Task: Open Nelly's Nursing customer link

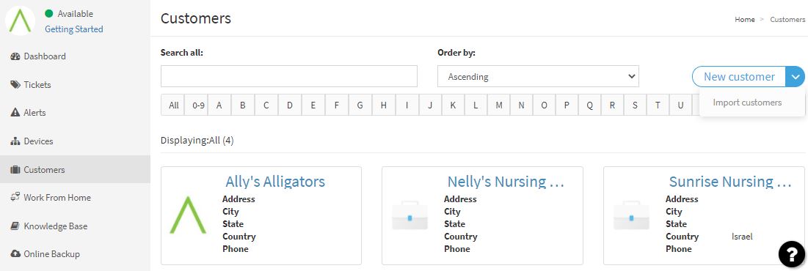Action: click(506, 182)
